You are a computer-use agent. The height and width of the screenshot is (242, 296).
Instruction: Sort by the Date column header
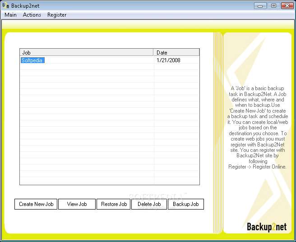tap(176, 52)
